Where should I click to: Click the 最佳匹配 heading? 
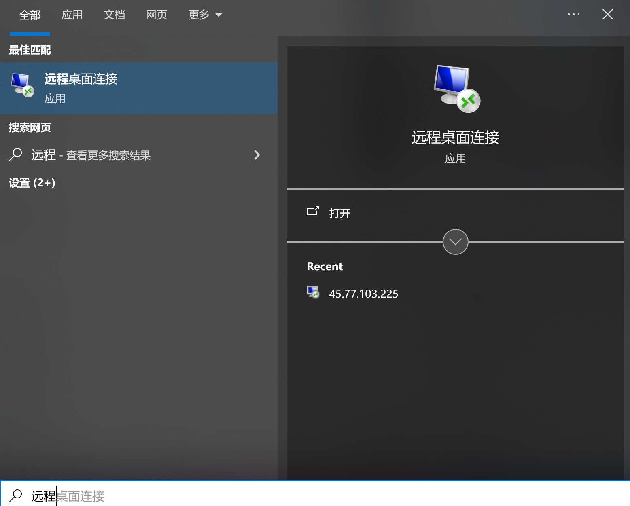point(30,50)
